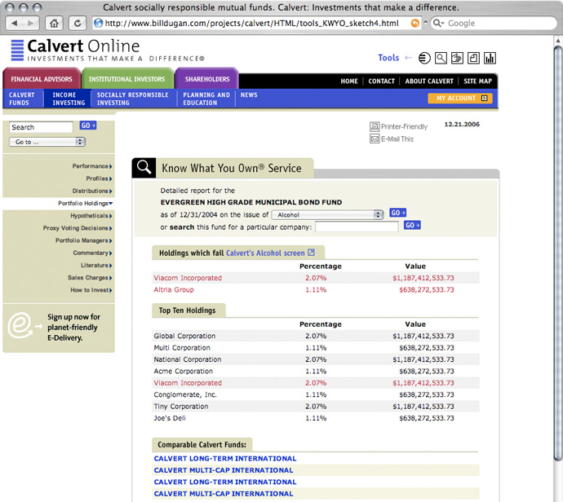Image resolution: width=563 pixels, height=502 pixels.
Task: Click the Know What You Own magnifier icon
Action: point(144,168)
